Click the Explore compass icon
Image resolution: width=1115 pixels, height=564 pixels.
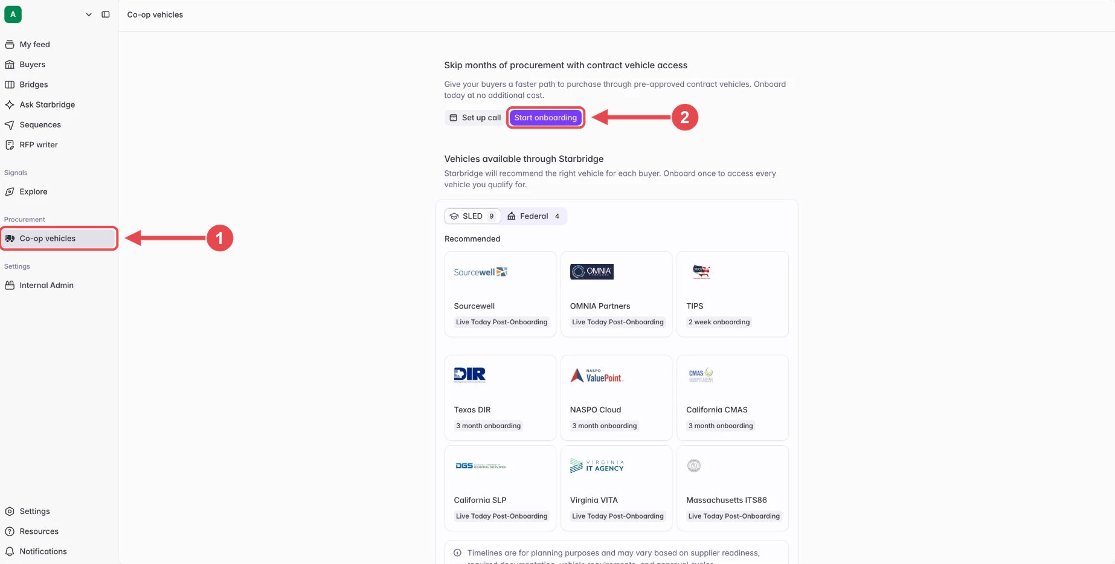(x=10, y=191)
